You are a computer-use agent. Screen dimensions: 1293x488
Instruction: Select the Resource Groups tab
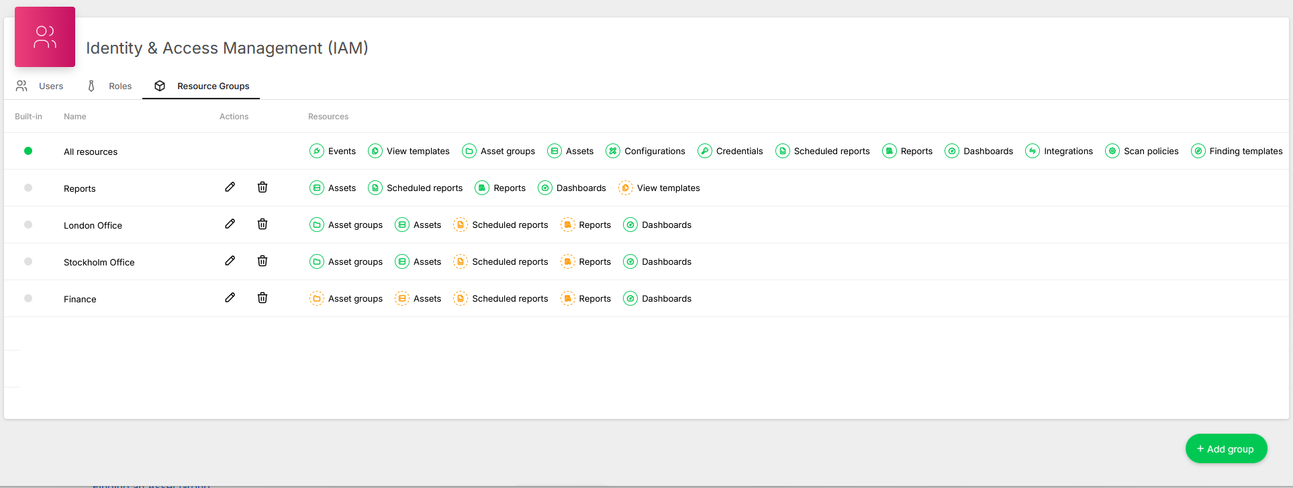click(201, 86)
